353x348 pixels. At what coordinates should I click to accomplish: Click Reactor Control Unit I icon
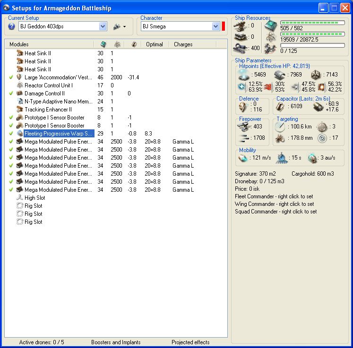20,85
